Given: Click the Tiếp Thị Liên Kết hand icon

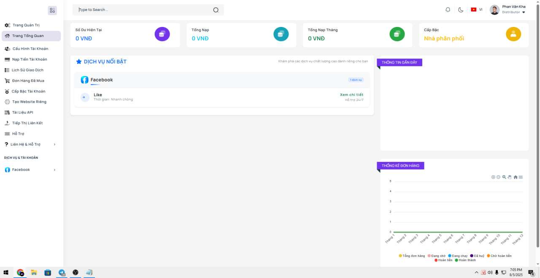Looking at the screenshot, I should click(7, 123).
